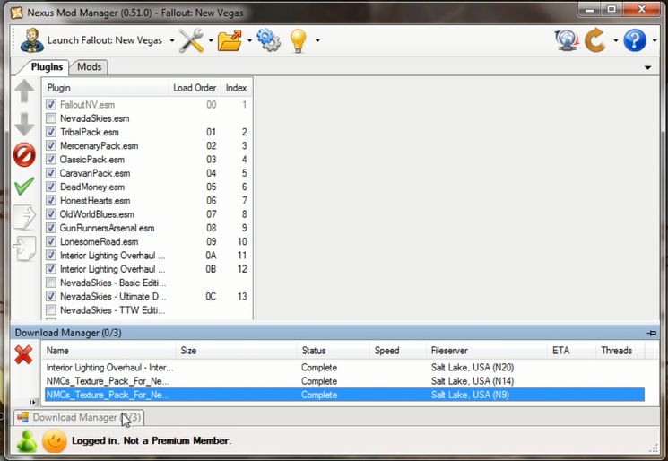Image resolution: width=668 pixels, height=461 pixels.
Task: Click the Threads column header
Action: tap(620, 351)
